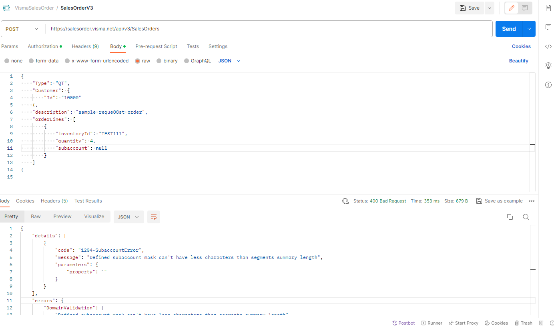Open the POST method dropdown
The width and height of the screenshot is (554, 327).
(22, 28)
